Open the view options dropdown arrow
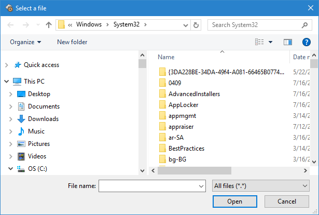Image resolution: width=319 pixels, height=215 pixels. pos(270,42)
